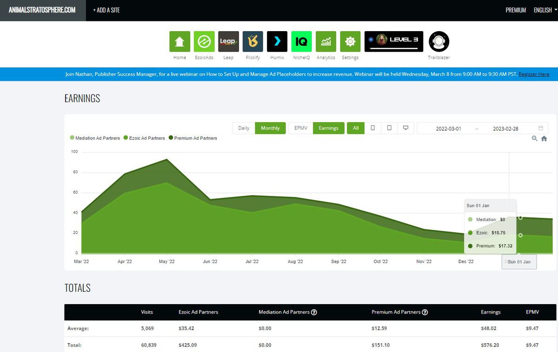
Task: Open the date range calendar icon
Action: coord(541,128)
